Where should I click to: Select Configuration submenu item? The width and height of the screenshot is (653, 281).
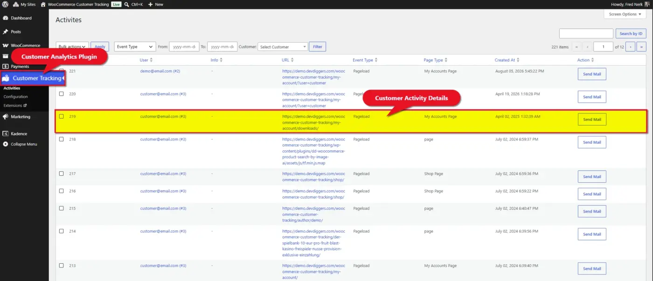[16, 97]
